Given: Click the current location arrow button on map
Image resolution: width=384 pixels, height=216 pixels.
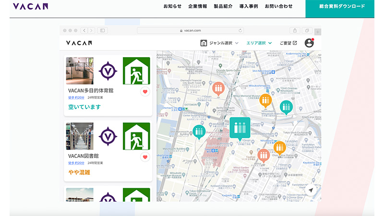Looking at the screenshot, I should [311, 190].
